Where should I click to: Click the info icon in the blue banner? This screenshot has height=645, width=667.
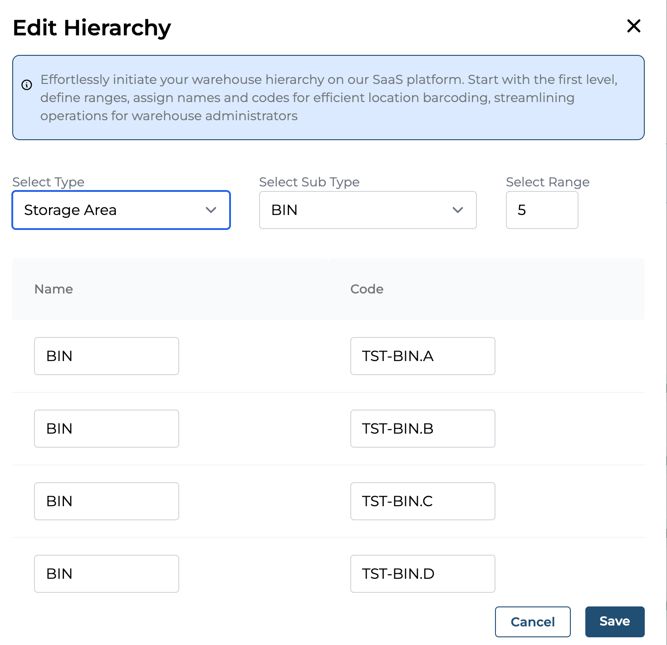[27, 85]
